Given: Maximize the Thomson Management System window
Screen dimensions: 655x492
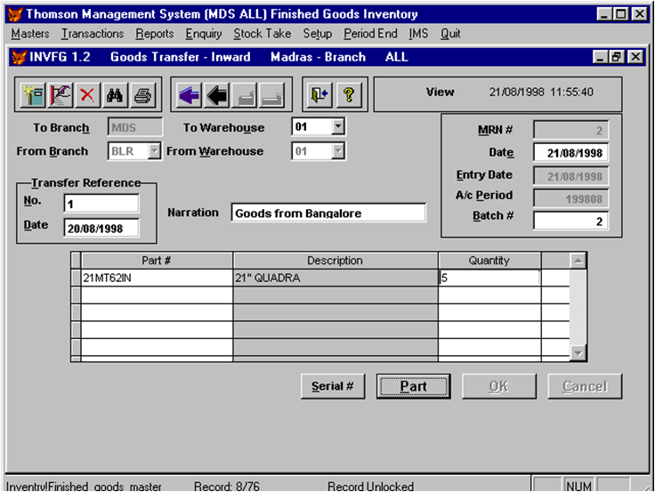Looking at the screenshot, I should pyautogui.click(x=621, y=14).
